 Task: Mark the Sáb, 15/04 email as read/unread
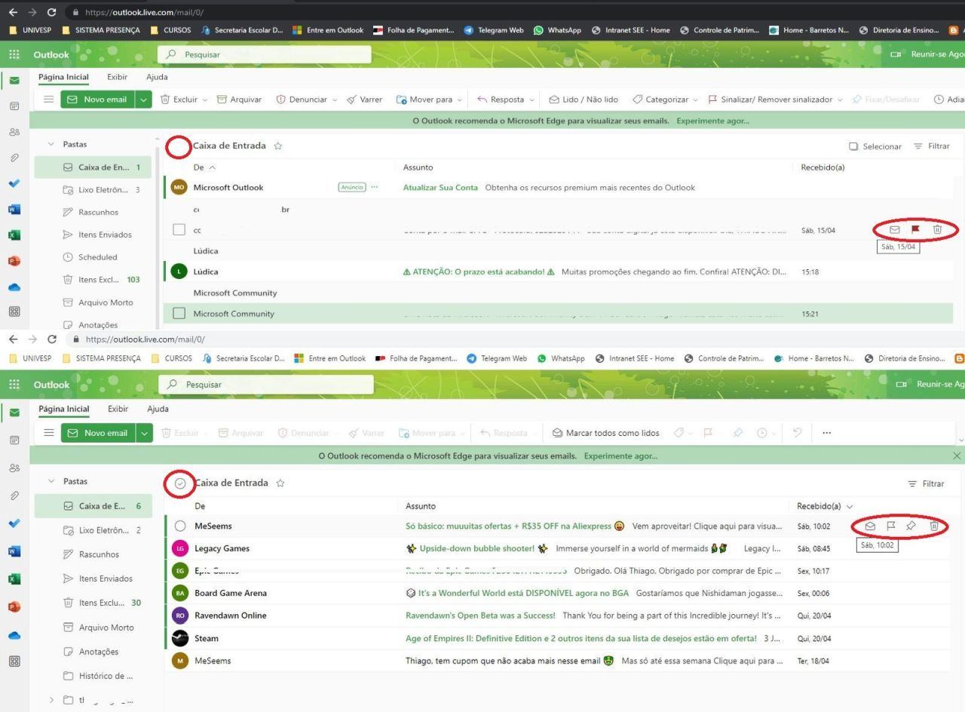pos(895,229)
